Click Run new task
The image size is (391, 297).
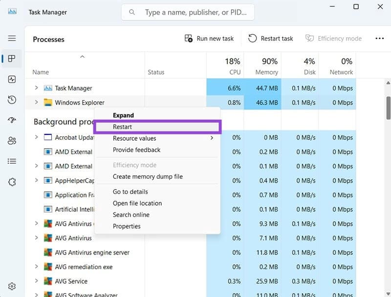(x=209, y=39)
